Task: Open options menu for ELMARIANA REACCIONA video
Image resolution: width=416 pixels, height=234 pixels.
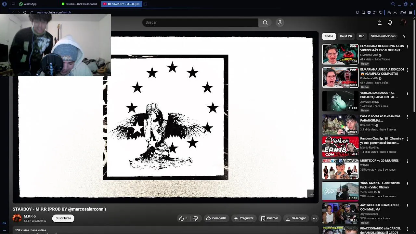Action: (x=407, y=46)
